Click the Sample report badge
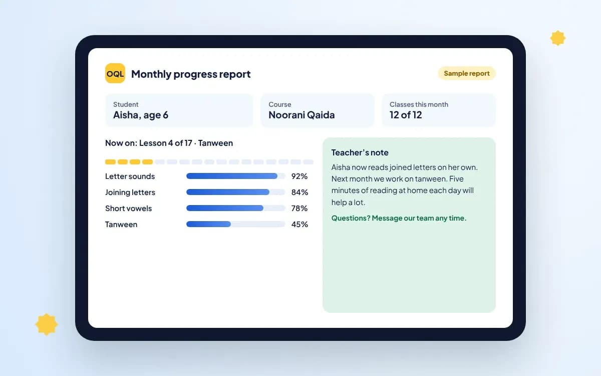 (x=467, y=73)
